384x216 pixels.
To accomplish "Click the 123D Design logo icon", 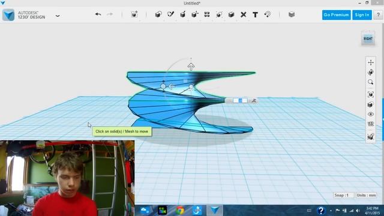I will [8, 15].
